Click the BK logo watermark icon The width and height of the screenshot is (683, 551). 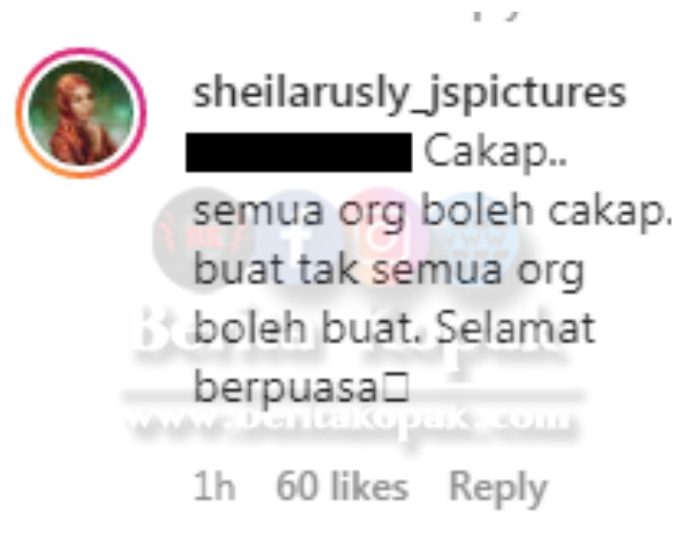[x=198, y=238]
